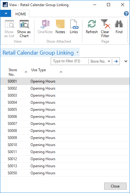Open the blue application menu dropdown

(x=6, y=14)
